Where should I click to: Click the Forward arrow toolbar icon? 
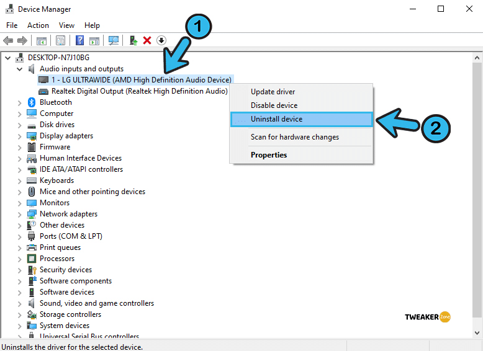click(x=22, y=40)
